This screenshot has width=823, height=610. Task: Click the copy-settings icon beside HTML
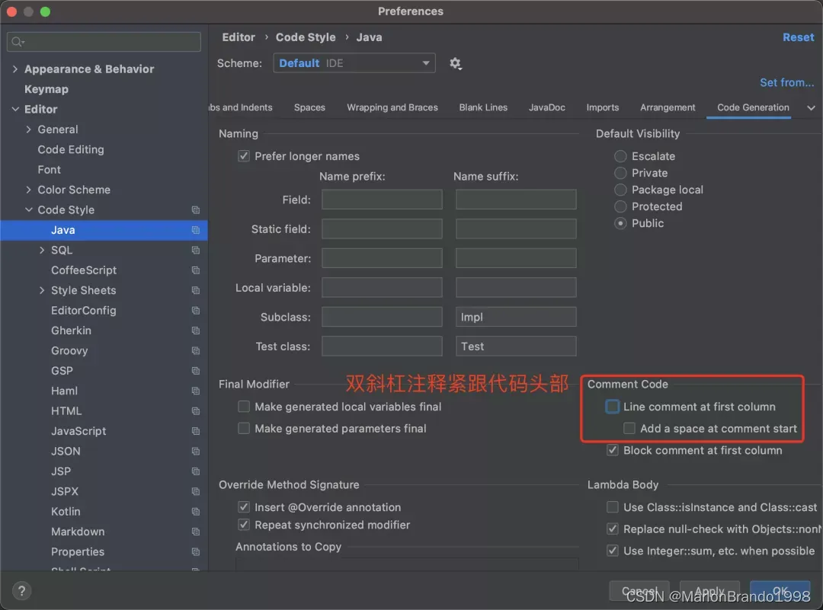click(x=196, y=410)
